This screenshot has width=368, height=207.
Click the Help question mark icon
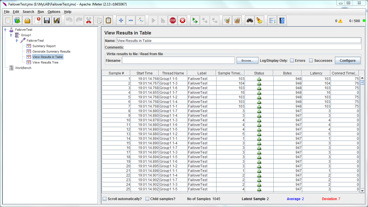click(x=282, y=20)
